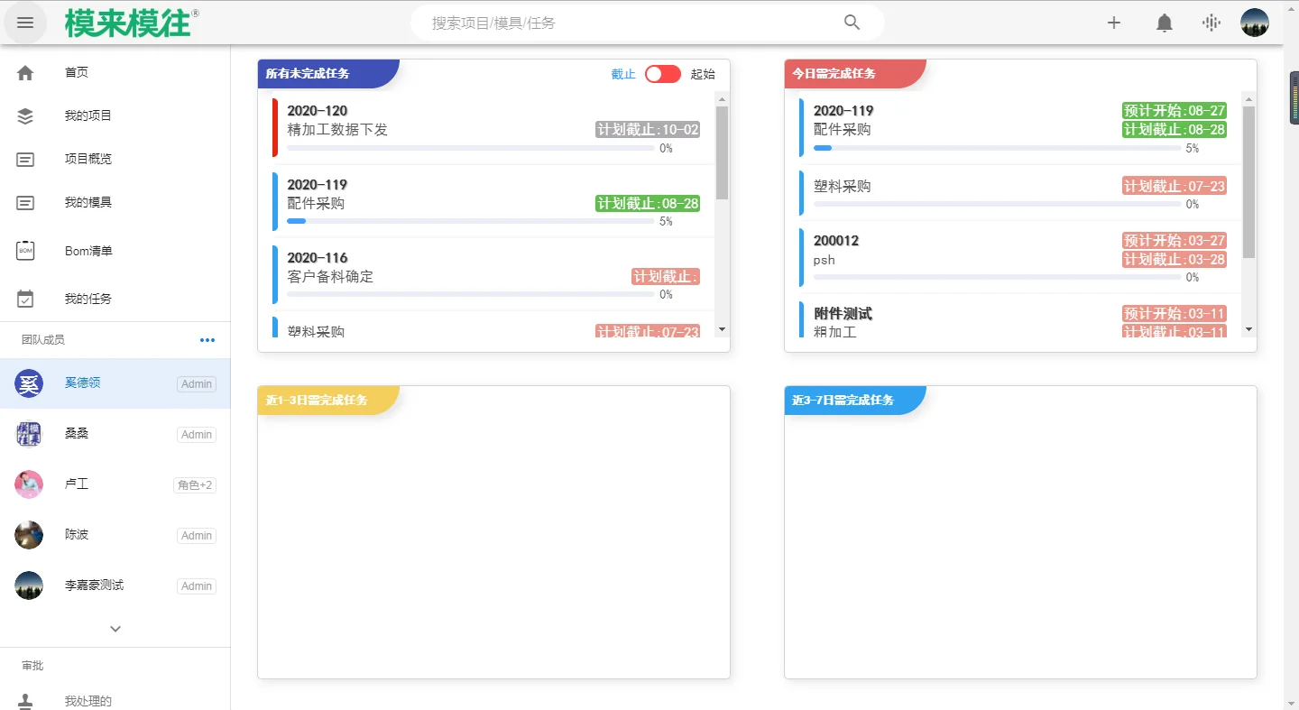Expand team members list chevron
This screenshot has width=1299, height=710.
(115, 629)
